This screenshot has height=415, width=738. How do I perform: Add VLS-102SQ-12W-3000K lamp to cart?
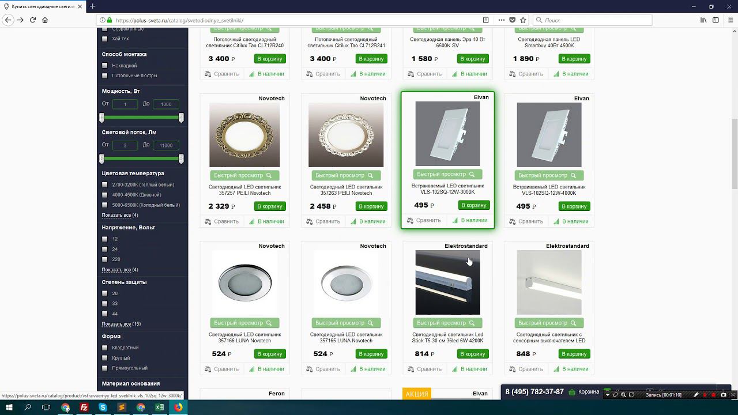click(x=473, y=205)
